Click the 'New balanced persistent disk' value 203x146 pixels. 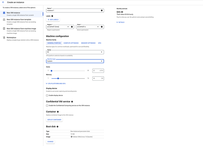click(x=80, y=131)
